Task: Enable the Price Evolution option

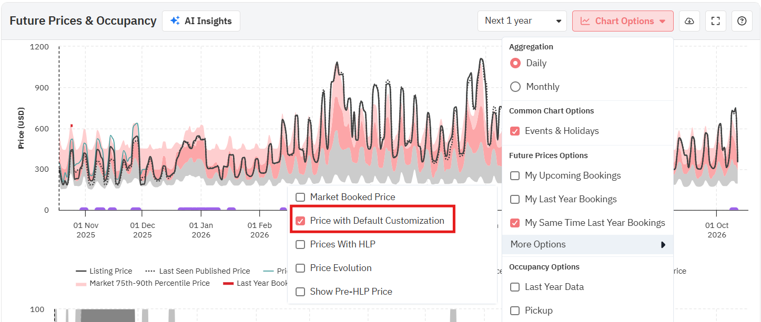Action: coord(300,268)
